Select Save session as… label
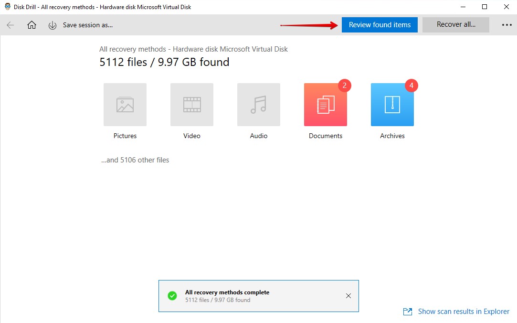The height and width of the screenshot is (323, 517). pyautogui.click(x=88, y=25)
